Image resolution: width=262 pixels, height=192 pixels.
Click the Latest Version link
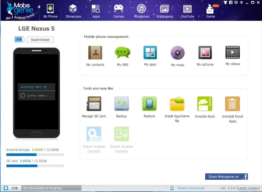tap(248, 188)
